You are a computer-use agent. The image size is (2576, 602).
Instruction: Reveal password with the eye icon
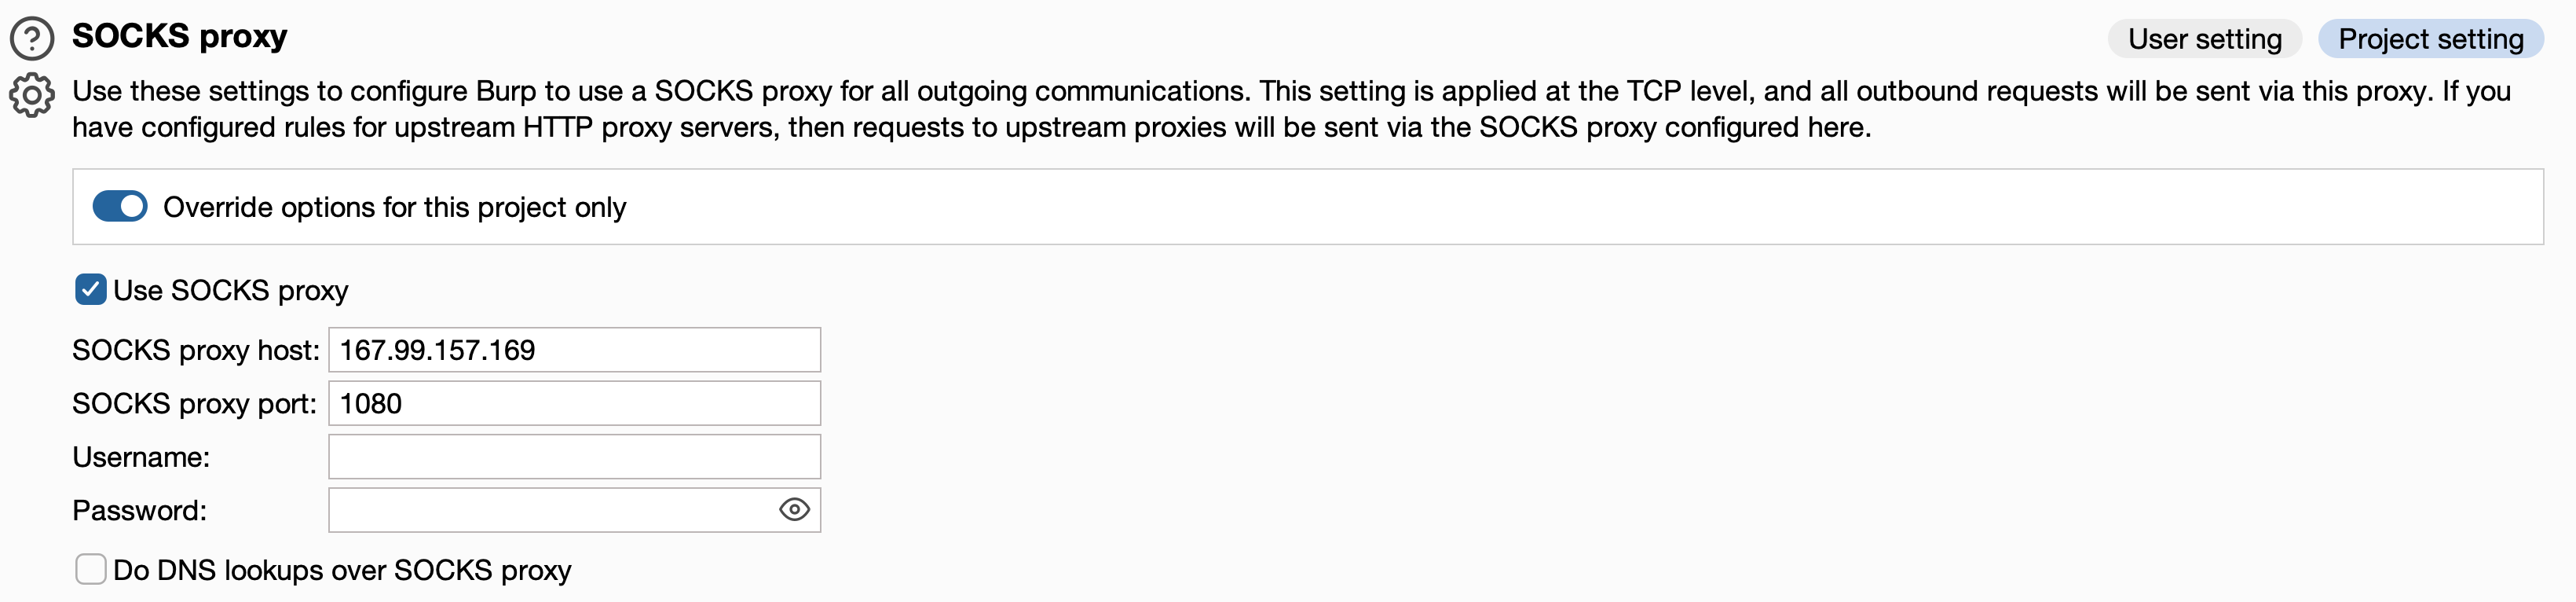[x=793, y=509]
